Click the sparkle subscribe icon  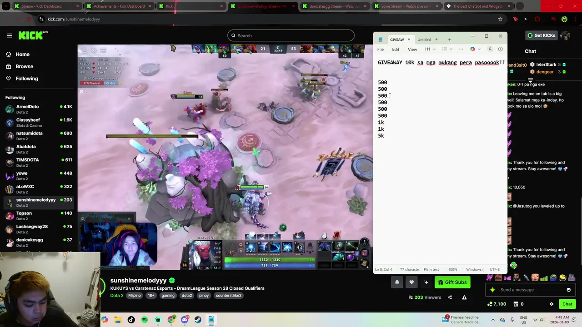[426, 282]
